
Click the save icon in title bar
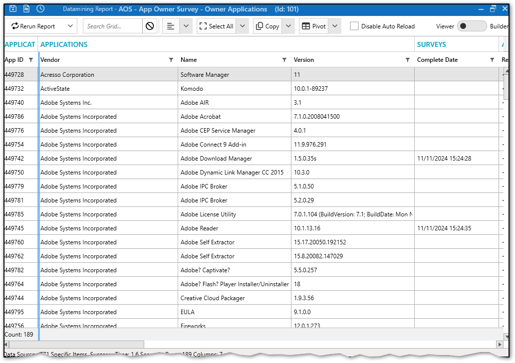tap(13, 9)
